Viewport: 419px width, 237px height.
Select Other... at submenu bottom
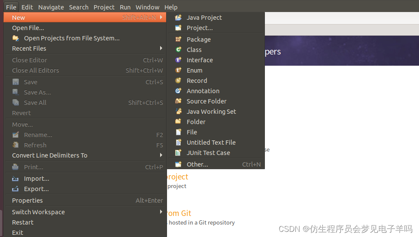click(x=197, y=164)
